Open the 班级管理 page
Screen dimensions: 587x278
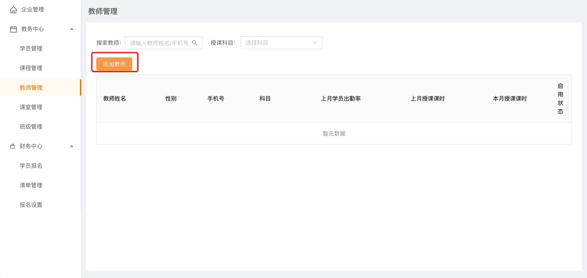click(x=31, y=127)
